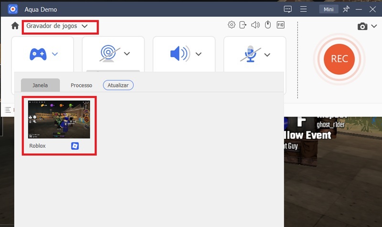The height and width of the screenshot is (227, 382).
Task: Start recording with the REC button
Action: [339, 59]
